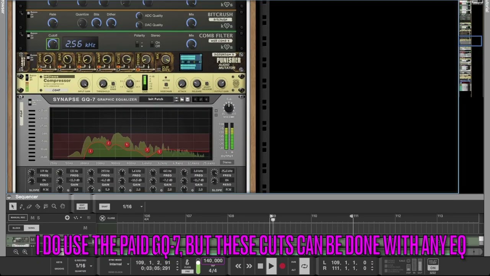
Task: Click the GROOVE button in transport
Action: (59, 269)
